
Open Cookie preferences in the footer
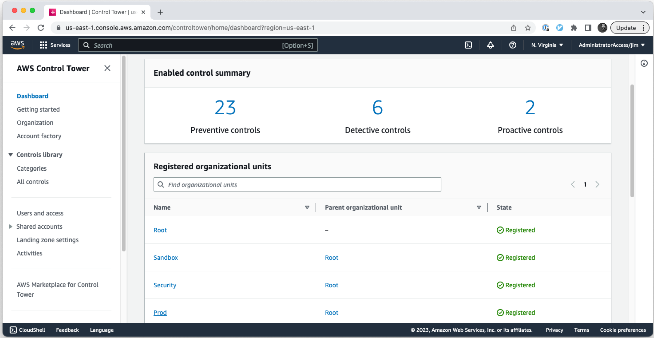(623, 330)
